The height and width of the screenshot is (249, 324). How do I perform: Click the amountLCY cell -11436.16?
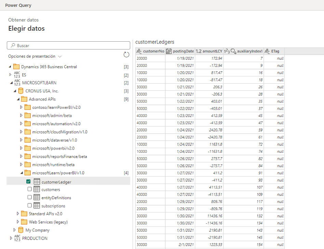click(x=209, y=223)
